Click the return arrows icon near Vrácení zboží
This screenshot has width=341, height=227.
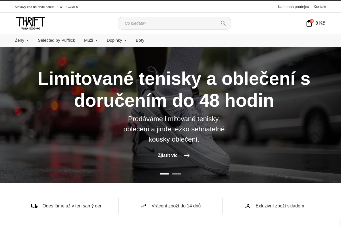(x=144, y=206)
